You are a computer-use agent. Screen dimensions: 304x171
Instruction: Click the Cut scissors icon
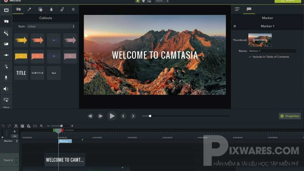(x=16, y=126)
